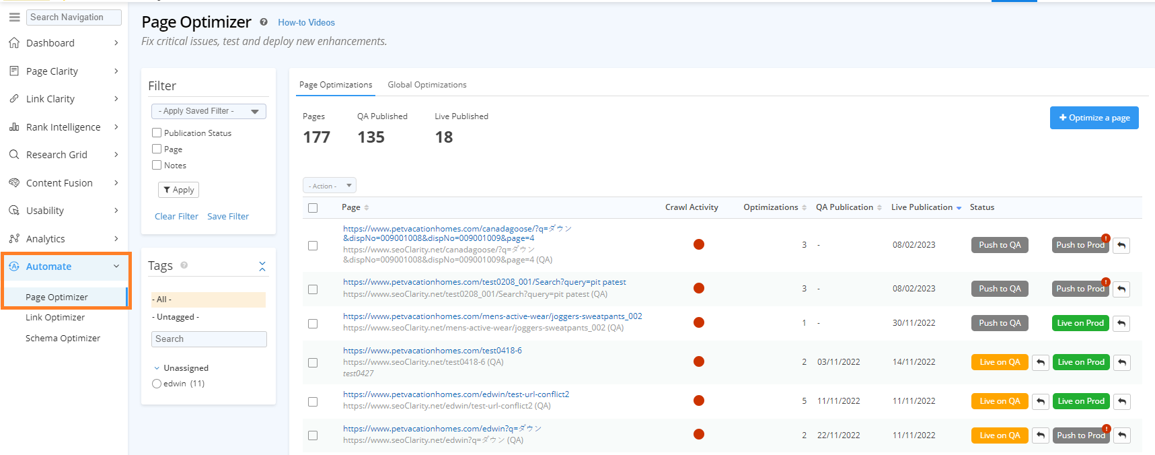Click the help icon next to Tags
This screenshot has height=455, width=1155.
click(x=184, y=265)
